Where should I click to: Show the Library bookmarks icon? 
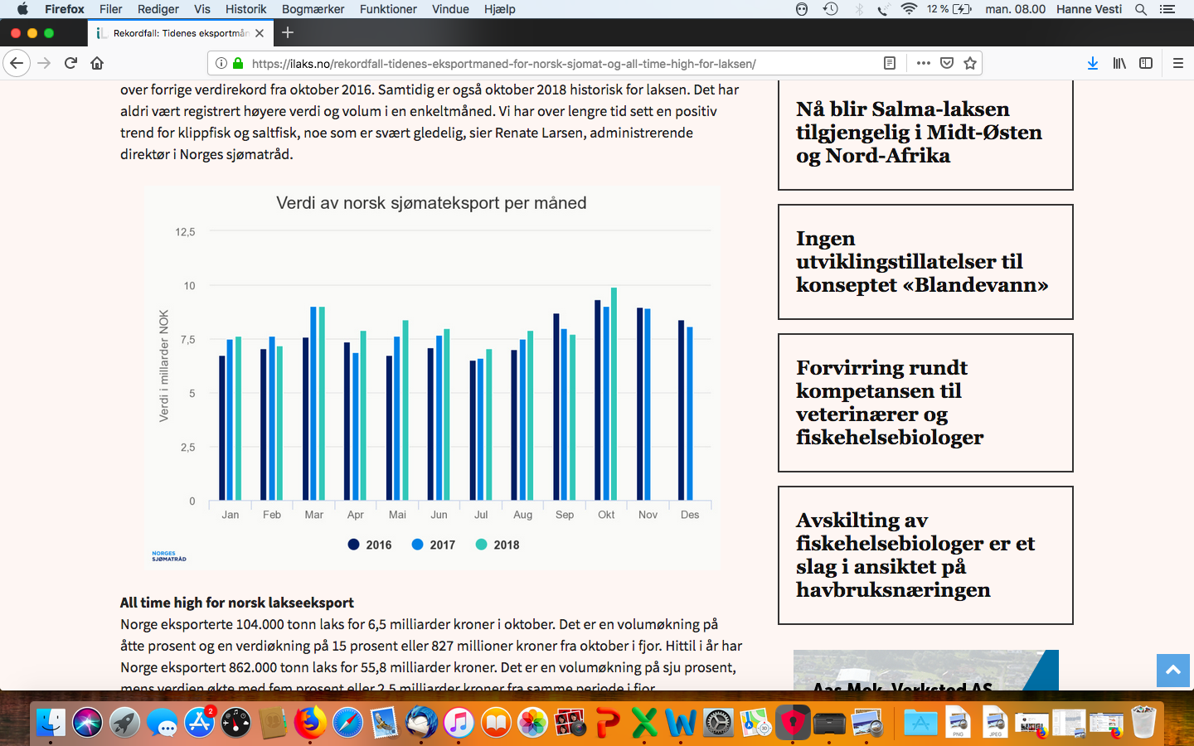click(1119, 63)
